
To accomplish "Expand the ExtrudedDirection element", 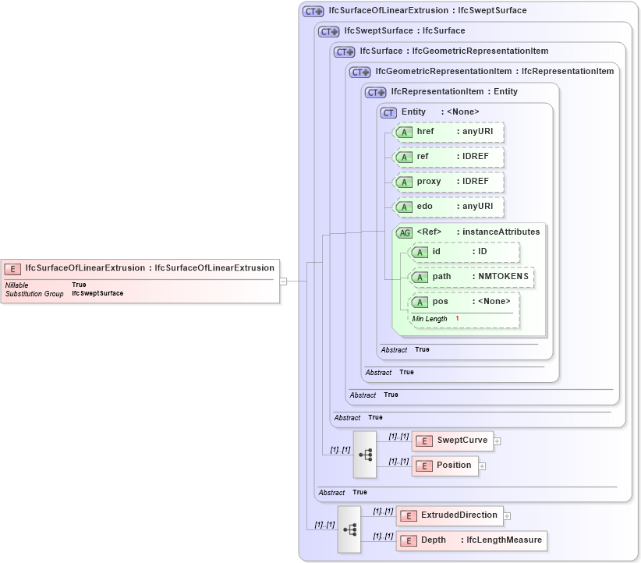I will tap(507, 515).
